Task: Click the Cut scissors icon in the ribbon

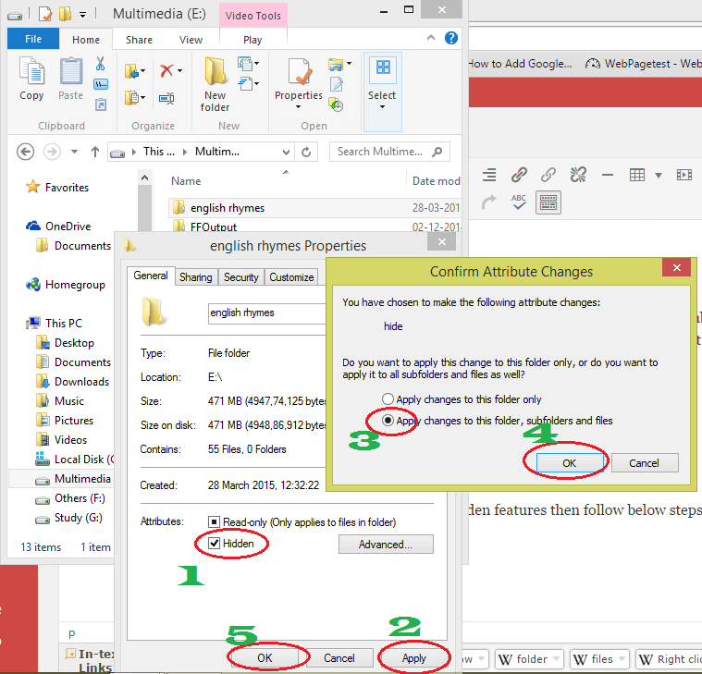Action: pos(100,64)
